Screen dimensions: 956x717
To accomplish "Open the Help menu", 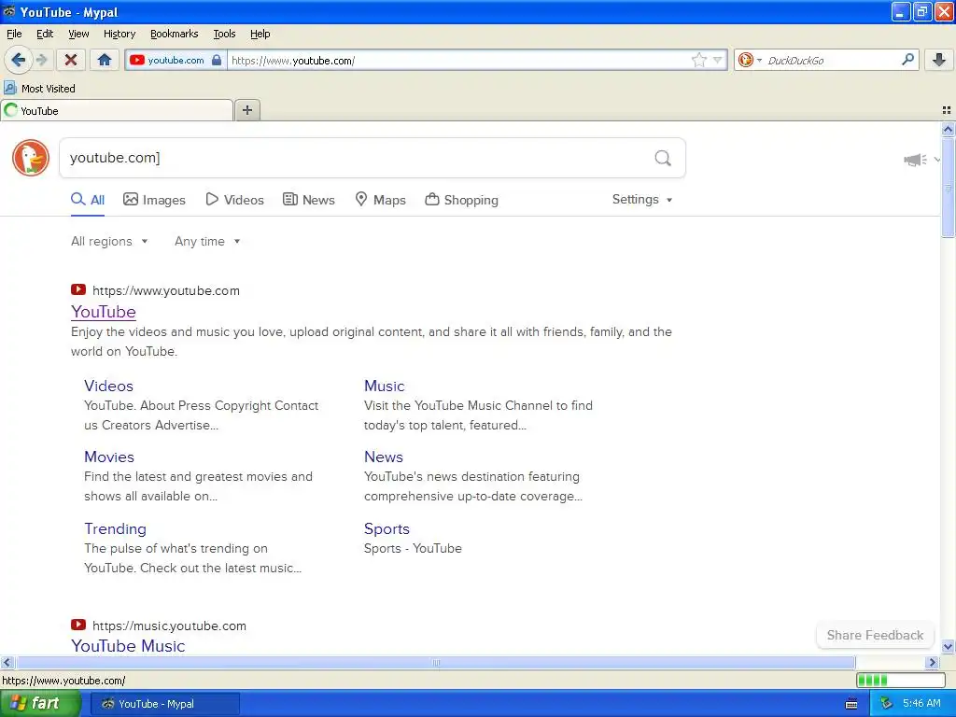I will (260, 34).
